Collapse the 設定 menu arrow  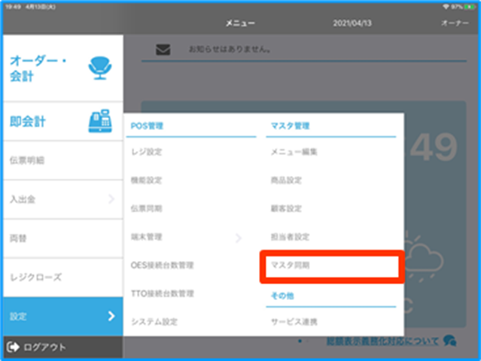tap(111, 317)
